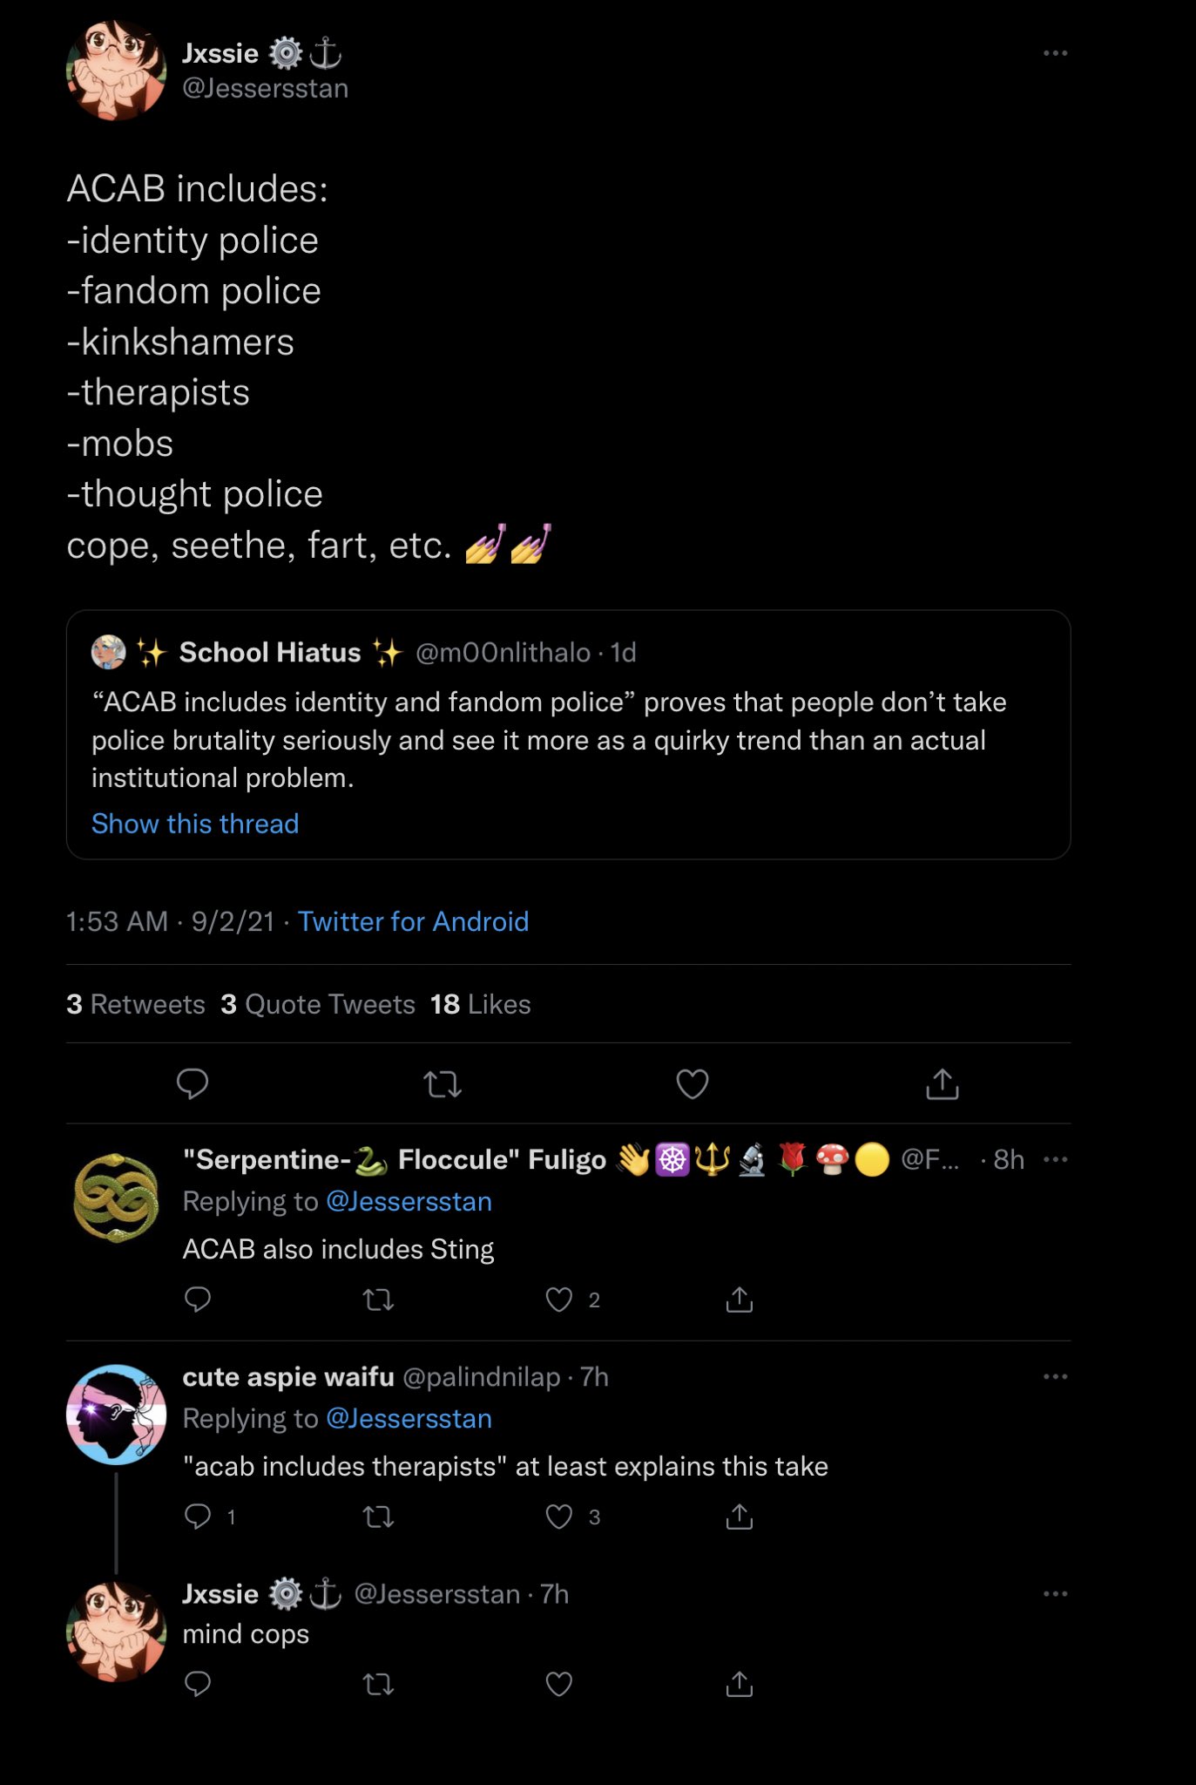Reply to cute aspie waifu's comment
1196x1785 pixels.
click(198, 1517)
